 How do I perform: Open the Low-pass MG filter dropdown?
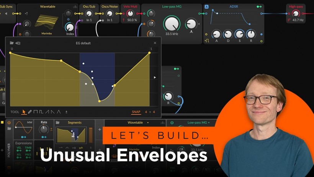click(x=209, y=122)
